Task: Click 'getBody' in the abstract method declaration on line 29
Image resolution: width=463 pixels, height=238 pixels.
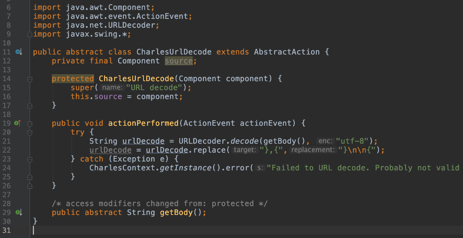Action: 176,212
